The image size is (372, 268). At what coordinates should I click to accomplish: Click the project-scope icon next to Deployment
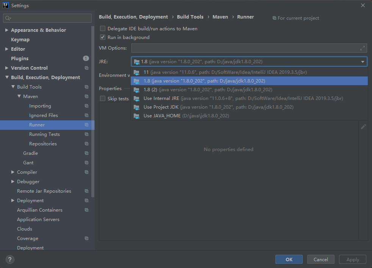tap(87, 201)
